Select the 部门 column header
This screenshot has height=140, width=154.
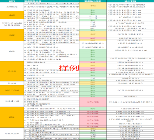click(12, 1)
